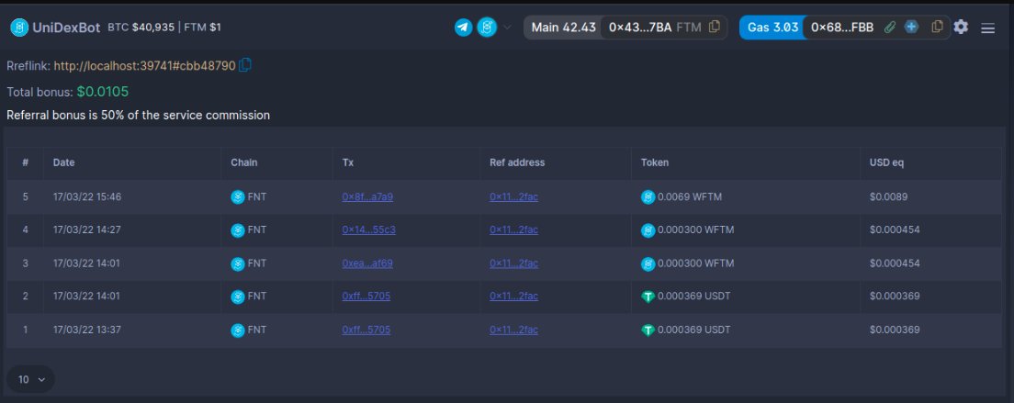
Task: Click the blue plus hexagon icon
Action: click(x=911, y=28)
